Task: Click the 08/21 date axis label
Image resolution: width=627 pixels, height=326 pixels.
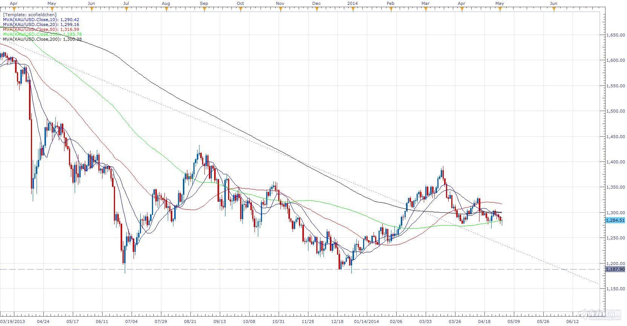Action: click(x=190, y=321)
